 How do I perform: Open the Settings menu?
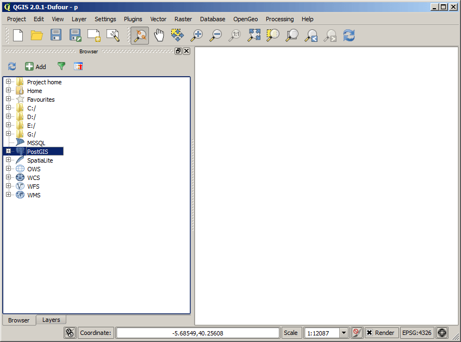[105, 19]
